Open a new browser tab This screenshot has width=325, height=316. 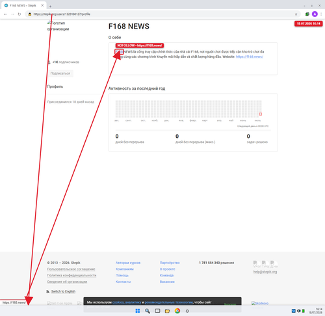click(x=50, y=6)
